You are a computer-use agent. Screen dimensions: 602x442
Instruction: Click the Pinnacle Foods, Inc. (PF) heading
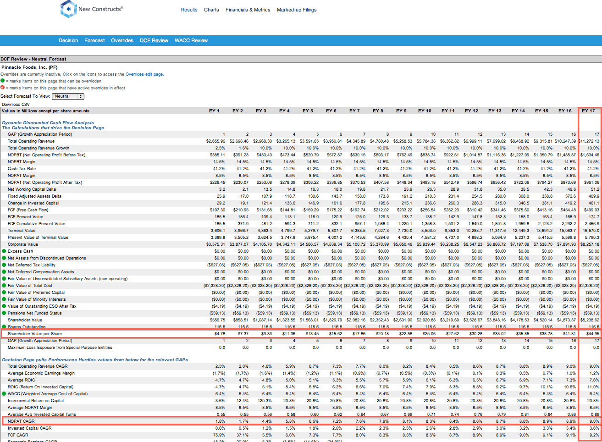pos(29,67)
